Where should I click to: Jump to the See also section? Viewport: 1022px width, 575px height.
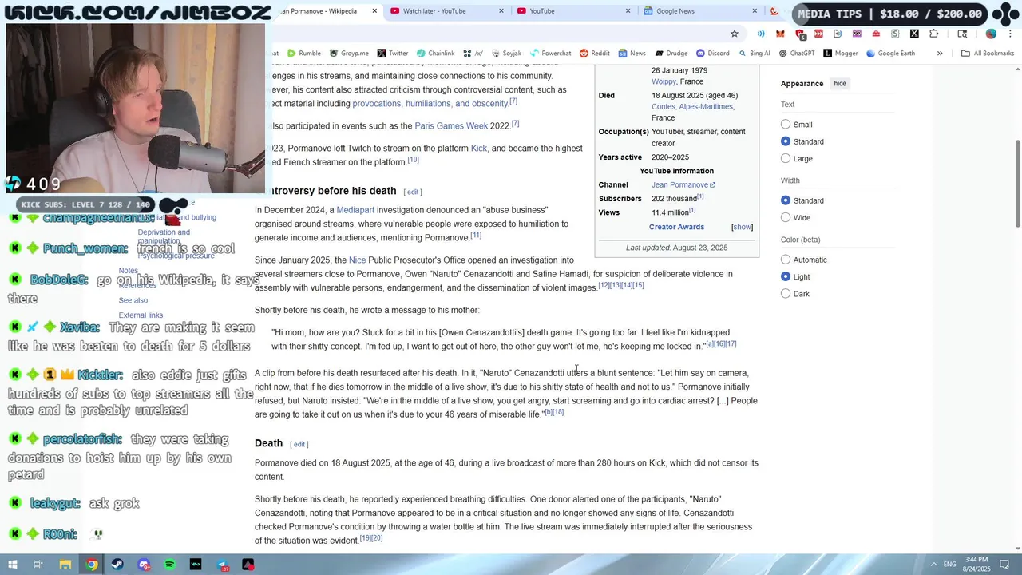pyautogui.click(x=133, y=300)
